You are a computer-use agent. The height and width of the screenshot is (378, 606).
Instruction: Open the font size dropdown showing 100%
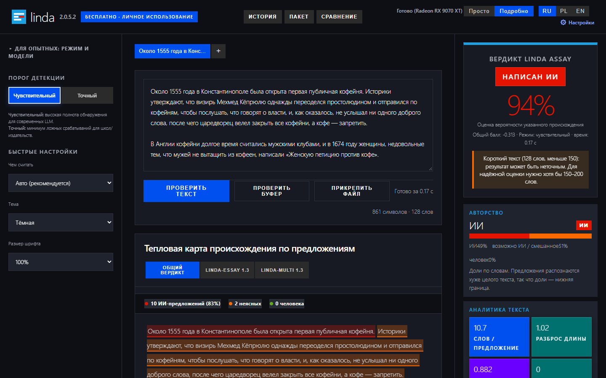click(x=61, y=262)
